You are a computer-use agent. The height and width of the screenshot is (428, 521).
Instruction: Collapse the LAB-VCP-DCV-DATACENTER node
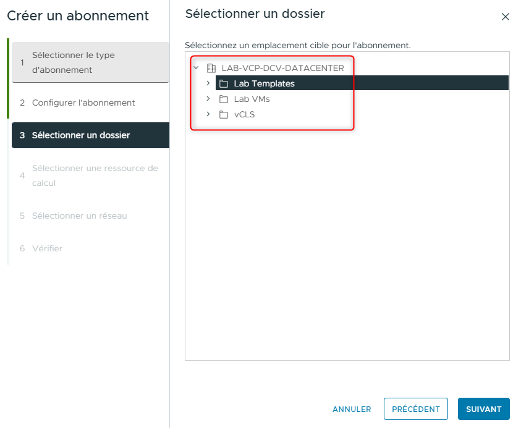[195, 68]
